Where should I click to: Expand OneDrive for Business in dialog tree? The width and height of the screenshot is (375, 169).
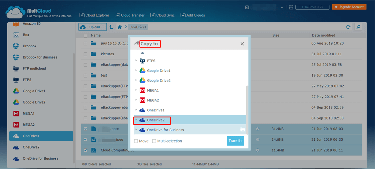click(136, 130)
